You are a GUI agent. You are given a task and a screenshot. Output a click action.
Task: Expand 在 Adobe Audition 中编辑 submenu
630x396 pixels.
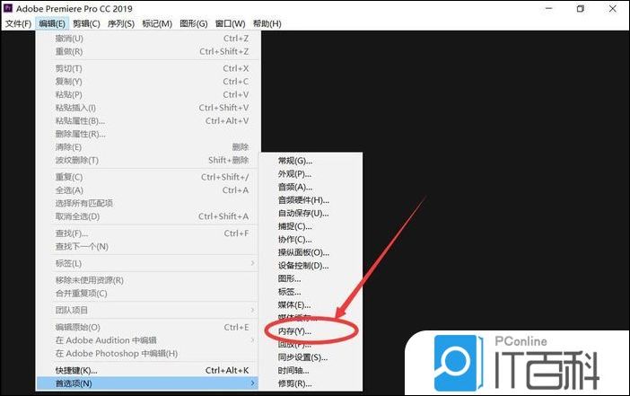tap(147, 340)
